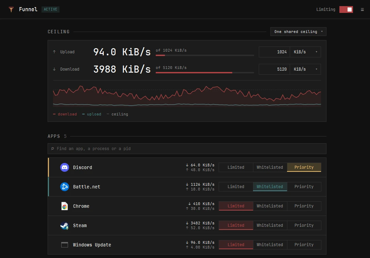Viewport: 370px width, 258px height.
Task: Give Windows Update Priority
Action: click(x=304, y=244)
